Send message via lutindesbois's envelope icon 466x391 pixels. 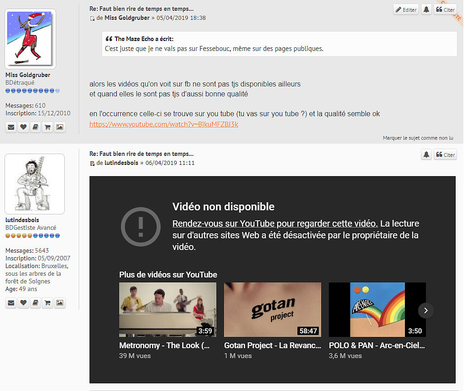[11, 303]
